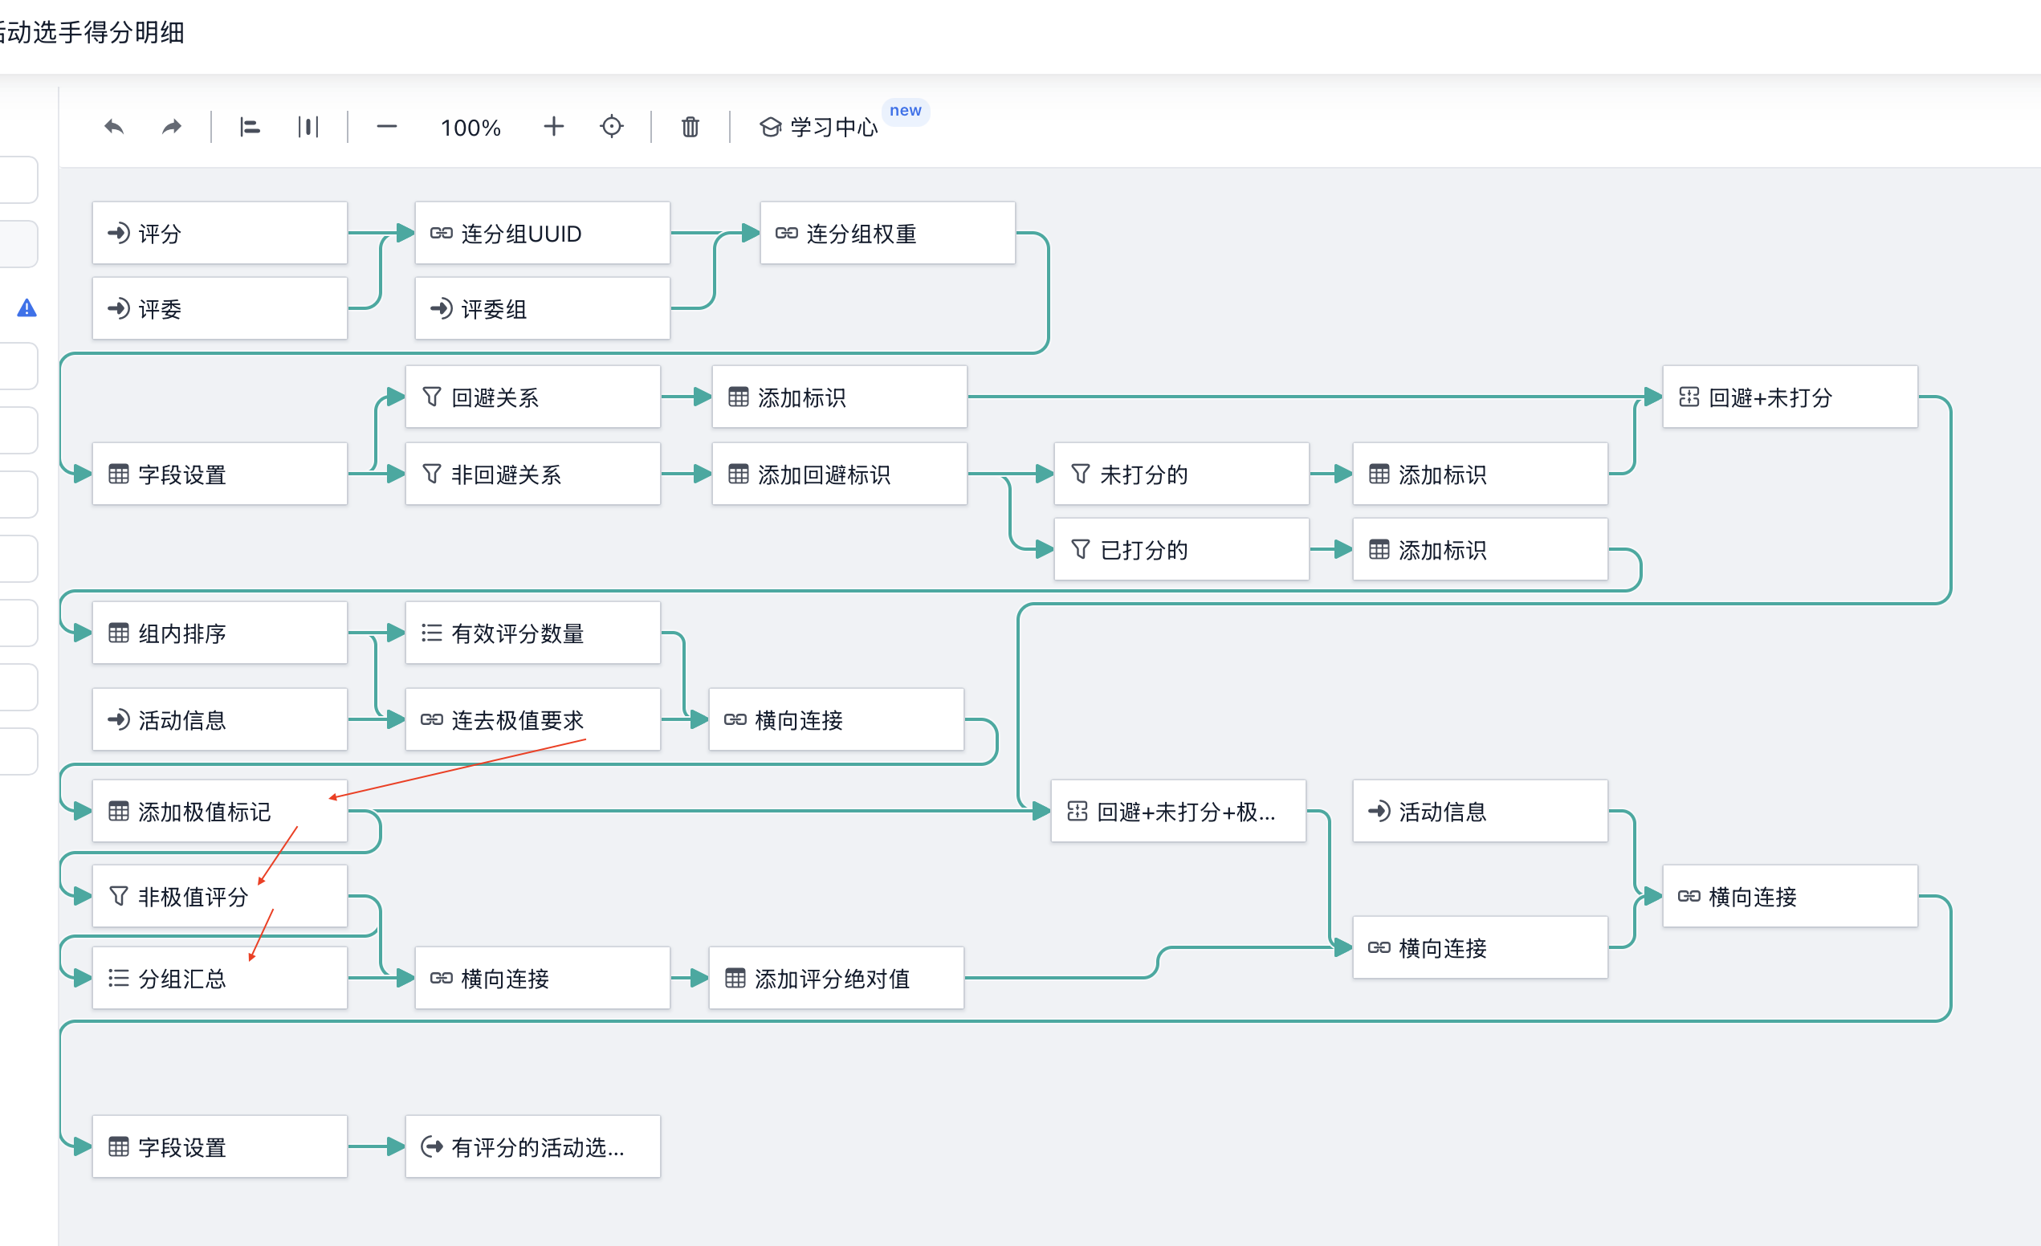Click the table icon on the 添加评分绝对值 node
Viewport: 2041px width, 1246px height.
(x=735, y=979)
